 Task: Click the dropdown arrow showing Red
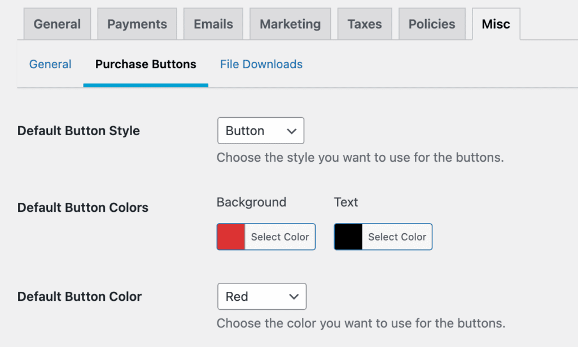(294, 296)
